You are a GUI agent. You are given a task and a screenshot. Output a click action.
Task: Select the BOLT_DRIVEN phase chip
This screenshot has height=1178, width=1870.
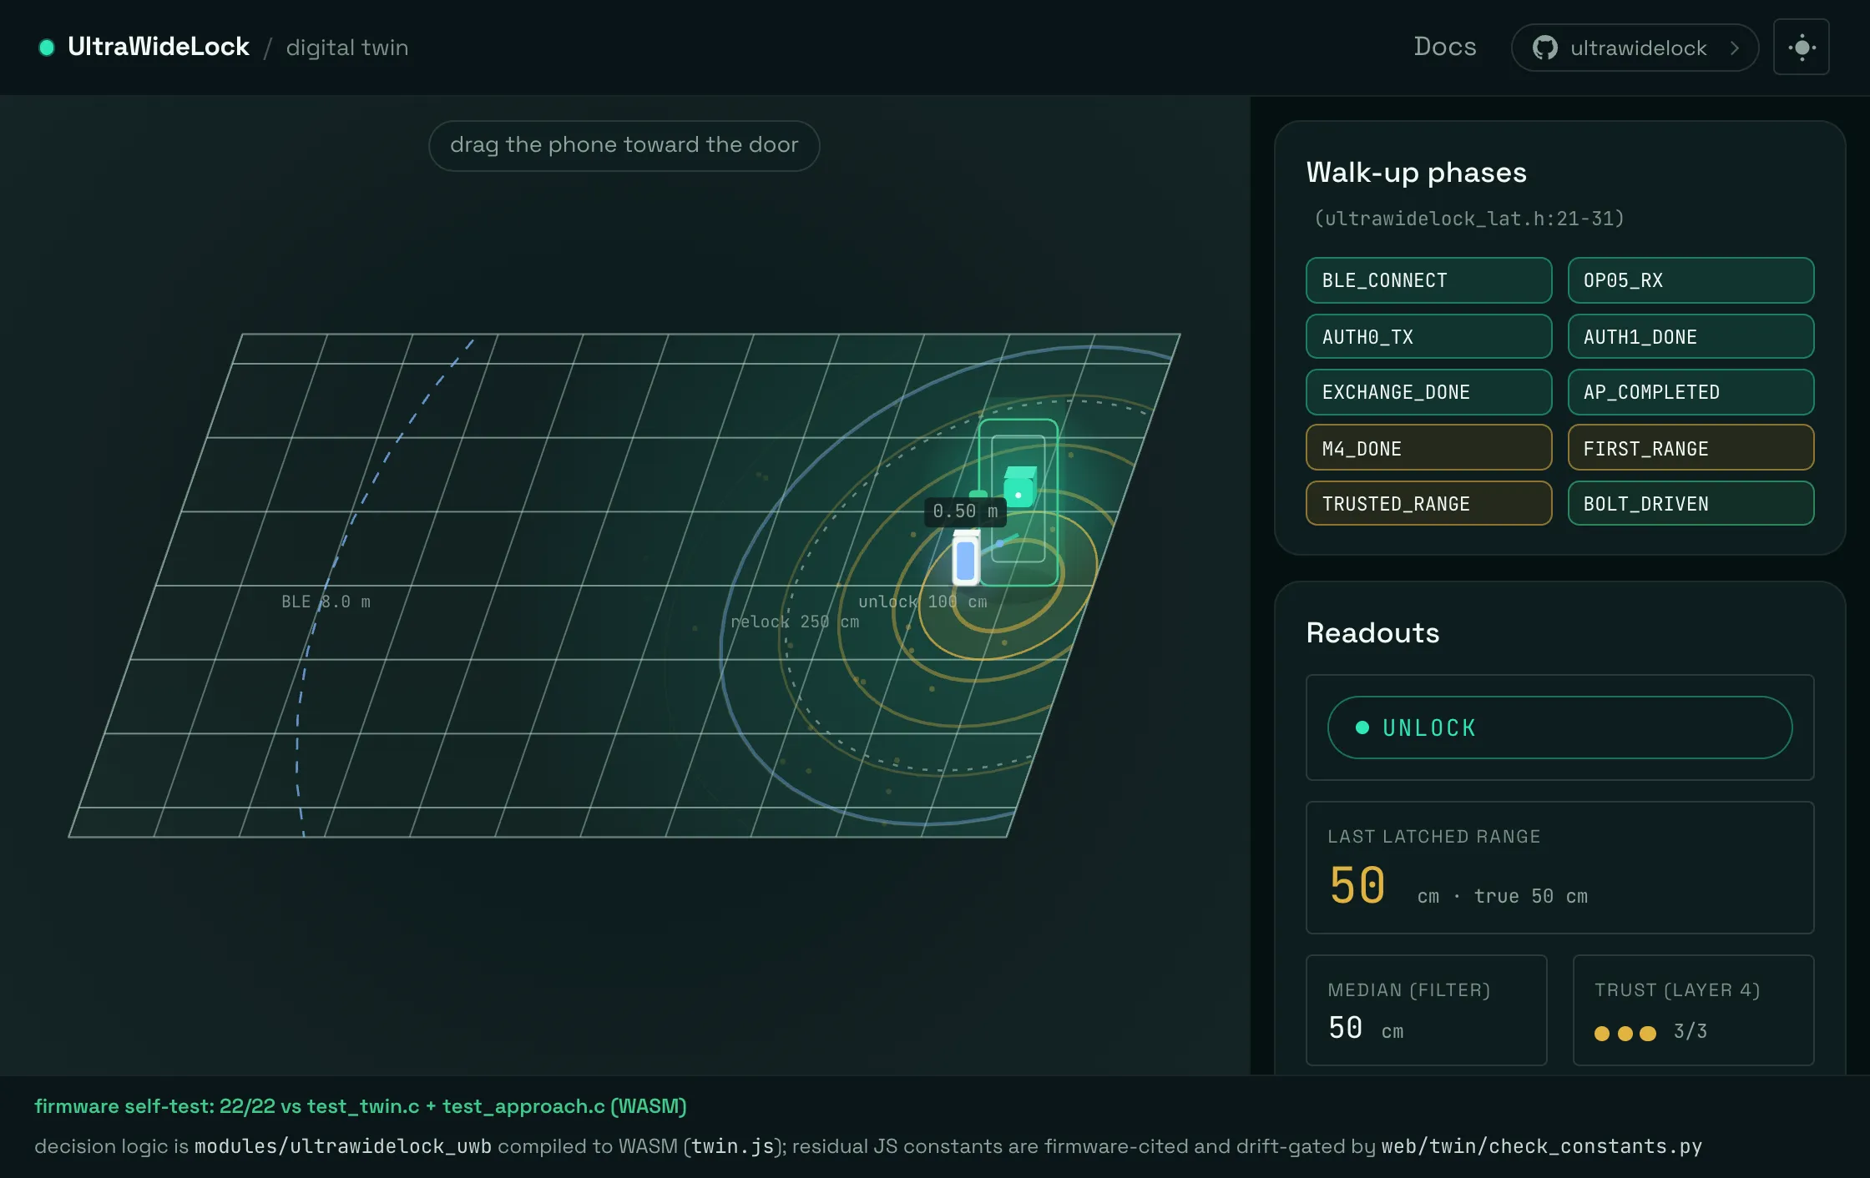tap(1691, 503)
